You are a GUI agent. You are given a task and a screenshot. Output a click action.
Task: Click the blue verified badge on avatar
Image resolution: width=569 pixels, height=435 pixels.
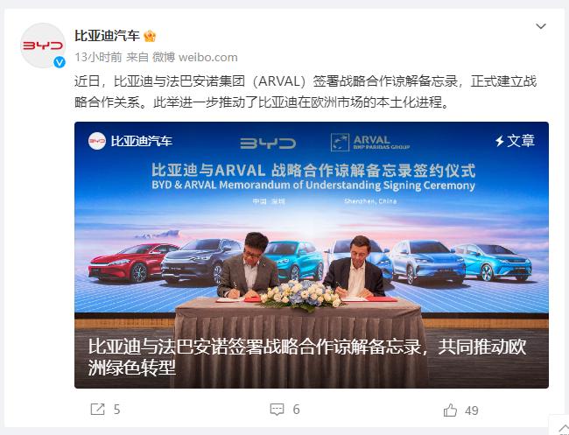pos(60,62)
